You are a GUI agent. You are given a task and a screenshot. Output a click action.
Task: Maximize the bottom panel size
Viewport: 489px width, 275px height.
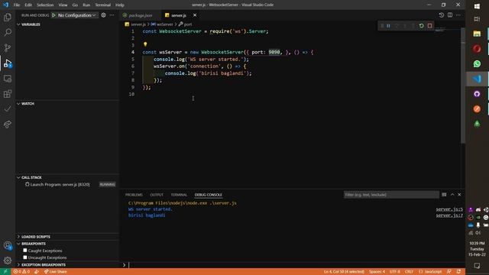(x=452, y=195)
